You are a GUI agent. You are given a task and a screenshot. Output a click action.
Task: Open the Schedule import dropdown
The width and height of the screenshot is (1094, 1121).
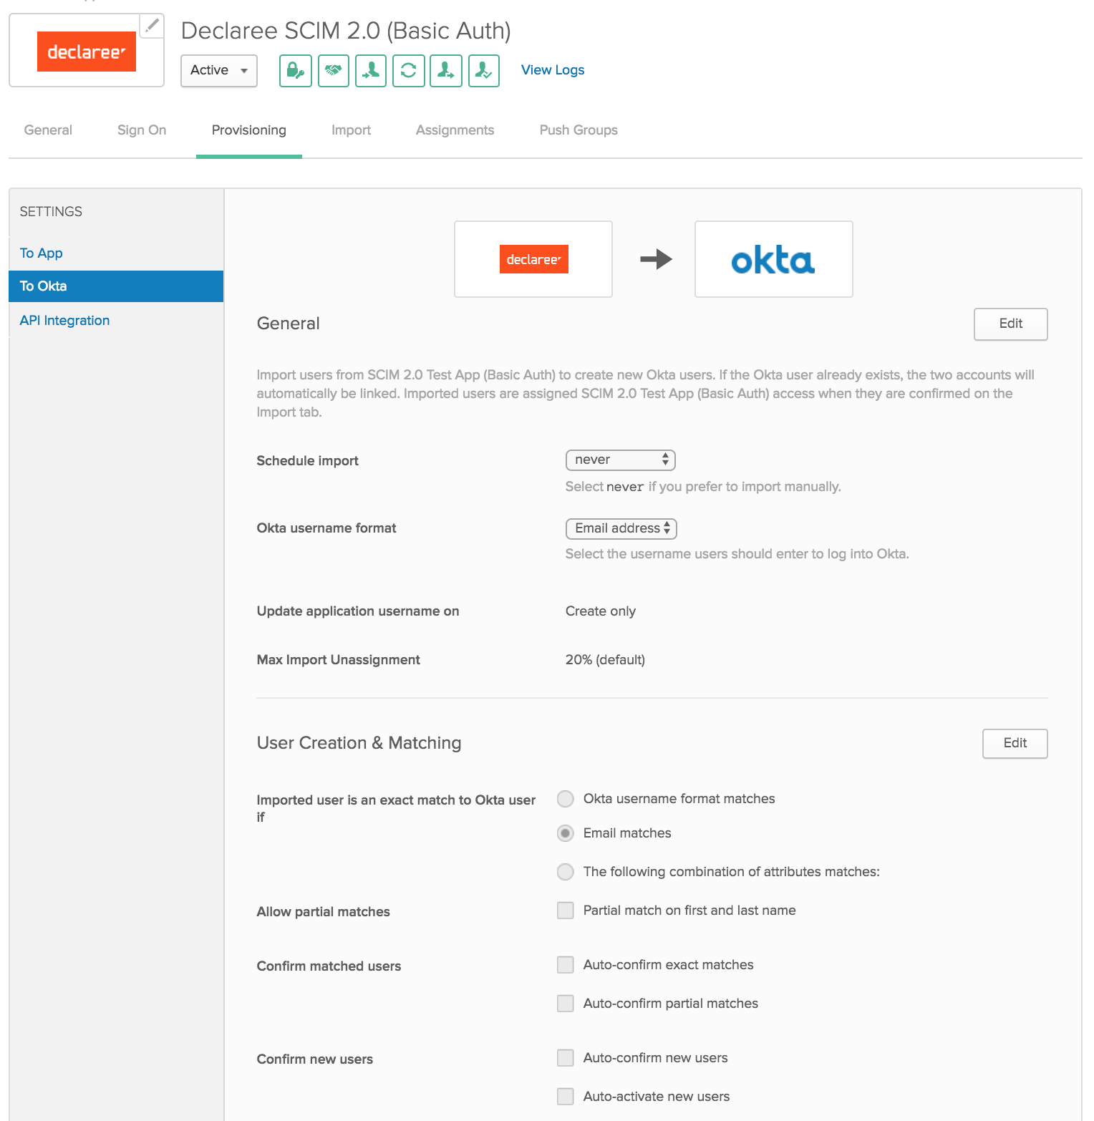pos(620,460)
